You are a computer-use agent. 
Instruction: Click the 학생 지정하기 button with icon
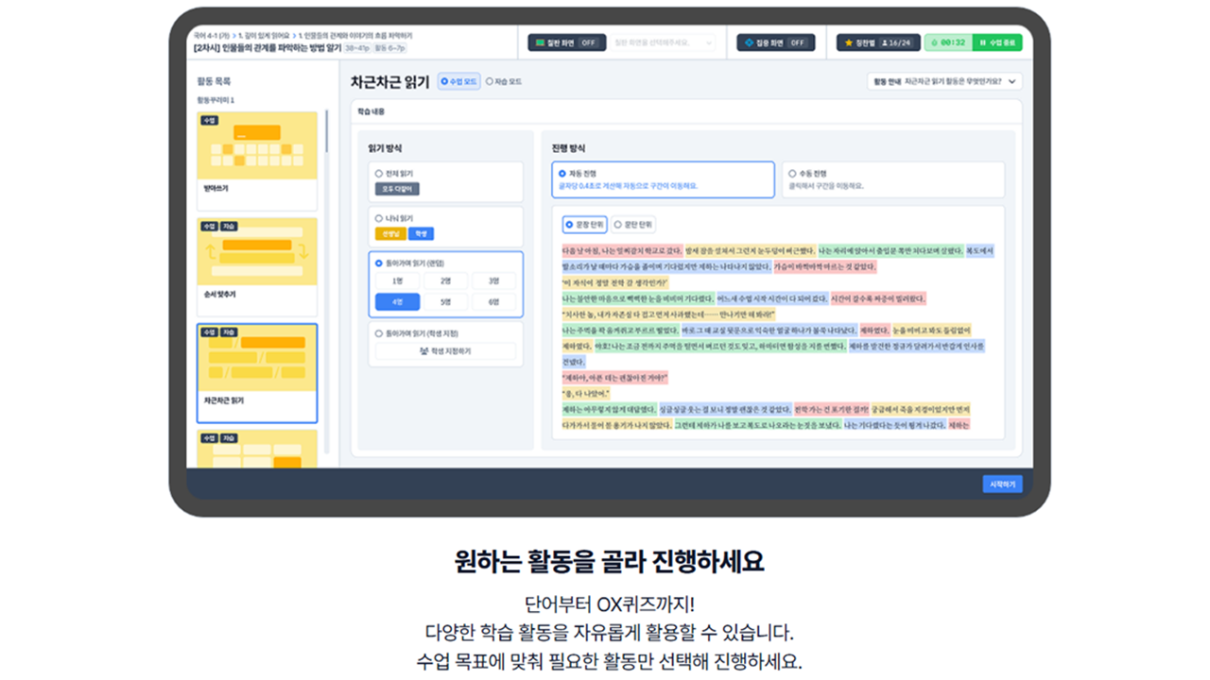(x=445, y=351)
